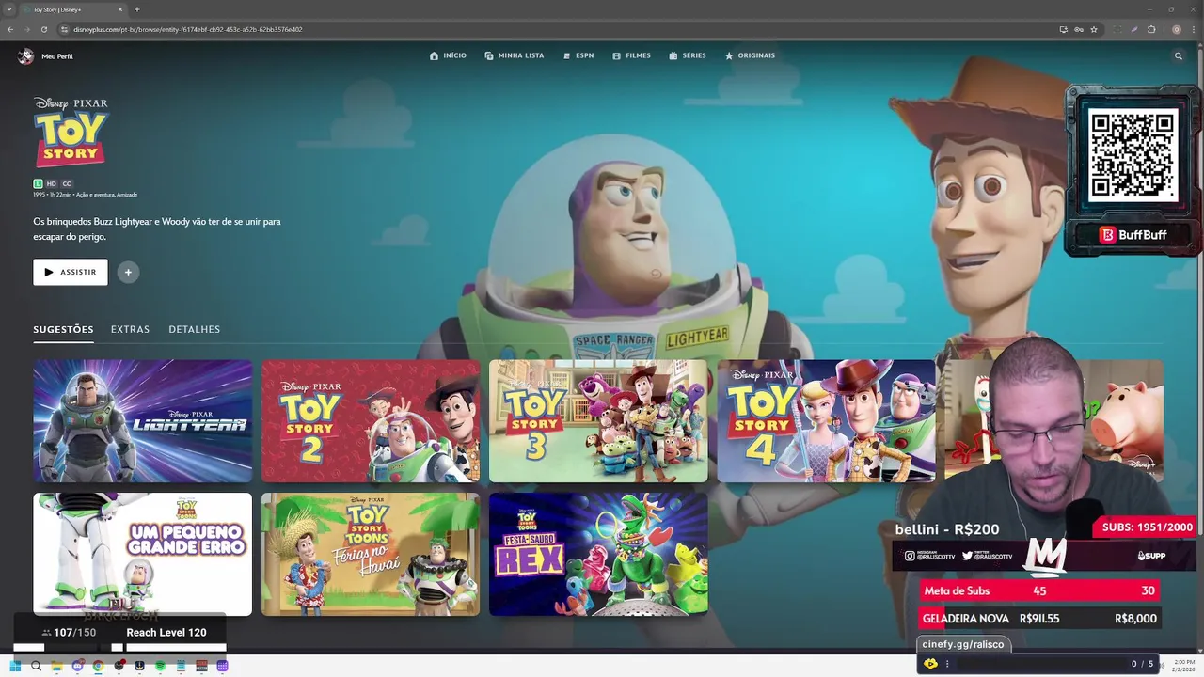The image size is (1204, 677).
Task: Open the Originais section
Action: [x=750, y=56]
